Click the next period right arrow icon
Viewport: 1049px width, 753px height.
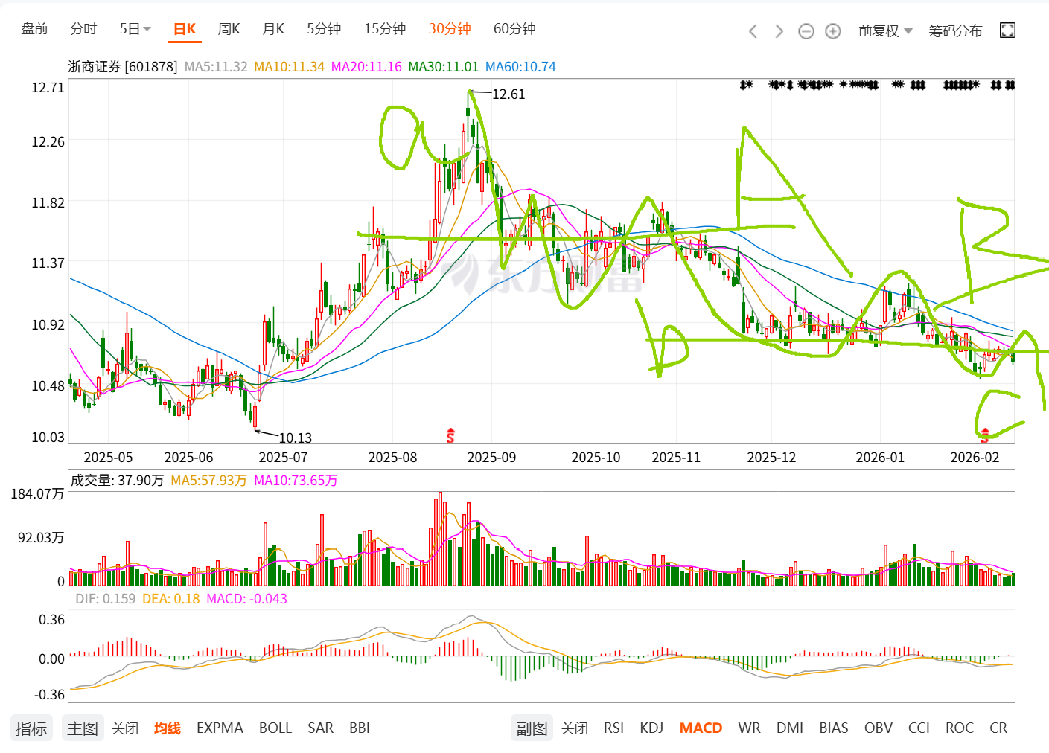point(779,31)
